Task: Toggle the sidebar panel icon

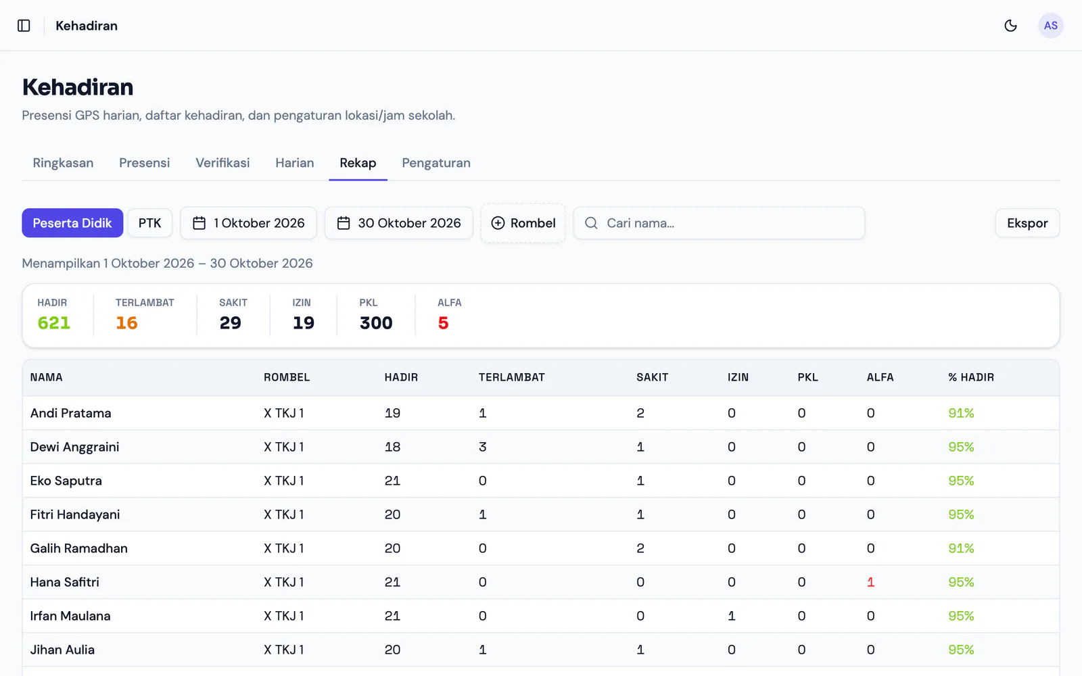Action: coord(24,26)
